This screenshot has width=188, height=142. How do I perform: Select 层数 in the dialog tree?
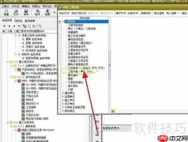pyautogui.click(x=70, y=79)
